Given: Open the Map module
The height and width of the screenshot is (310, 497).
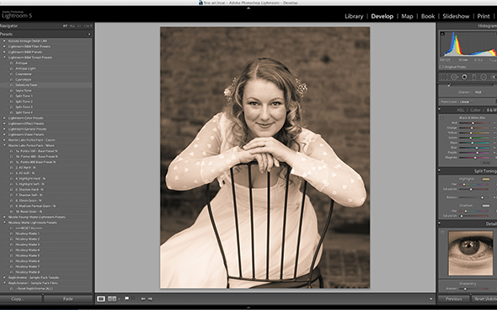Looking at the screenshot, I should tap(407, 17).
